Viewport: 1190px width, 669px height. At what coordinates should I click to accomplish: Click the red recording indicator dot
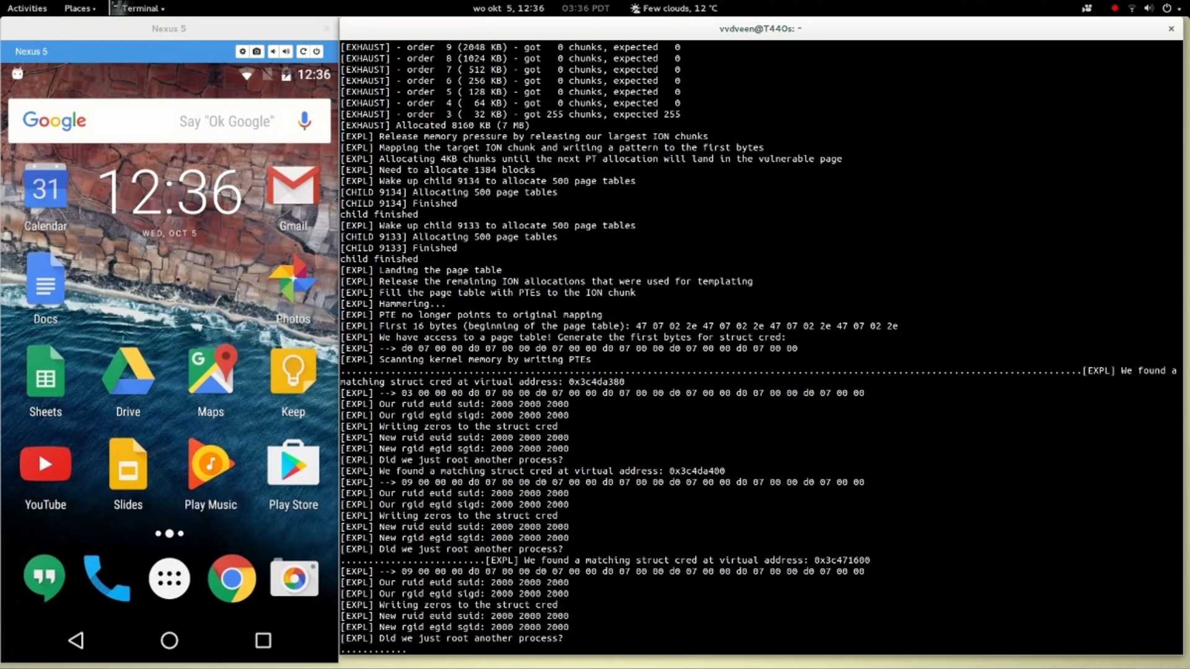tap(1114, 8)
